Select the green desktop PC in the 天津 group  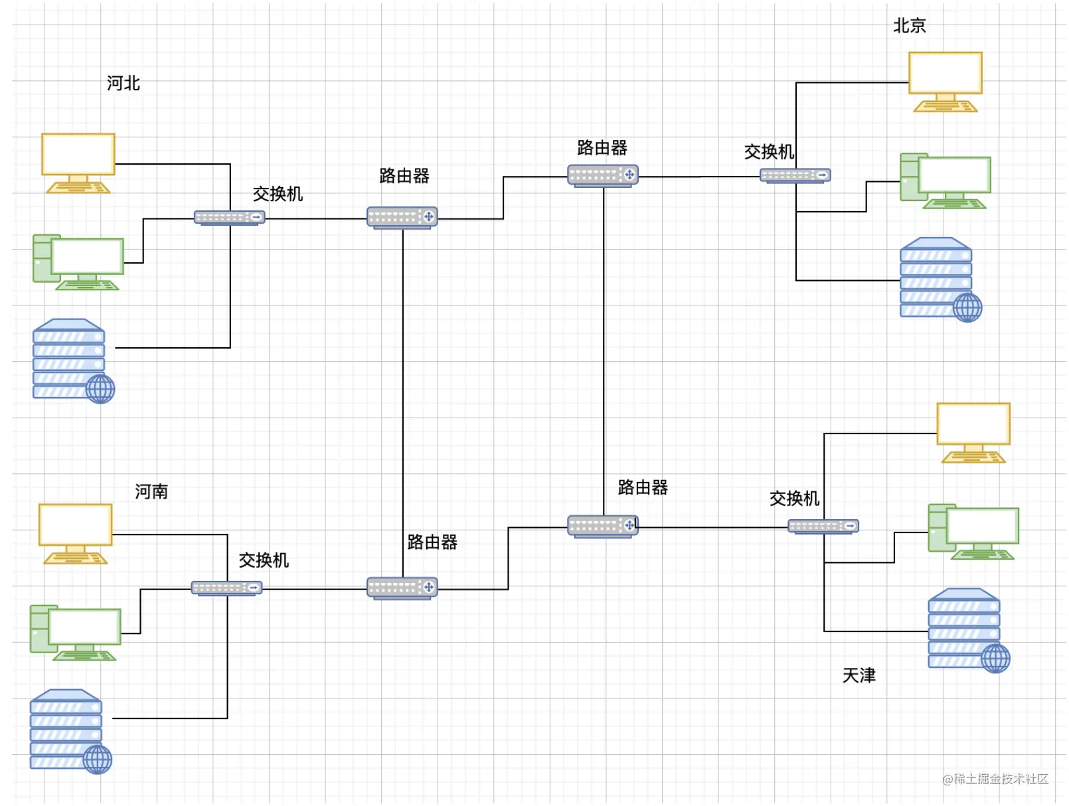973,532
